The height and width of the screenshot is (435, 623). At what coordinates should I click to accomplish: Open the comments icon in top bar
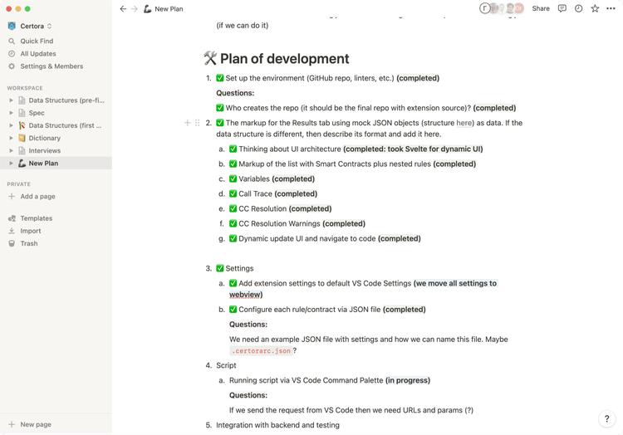click(x=562, y=8)
